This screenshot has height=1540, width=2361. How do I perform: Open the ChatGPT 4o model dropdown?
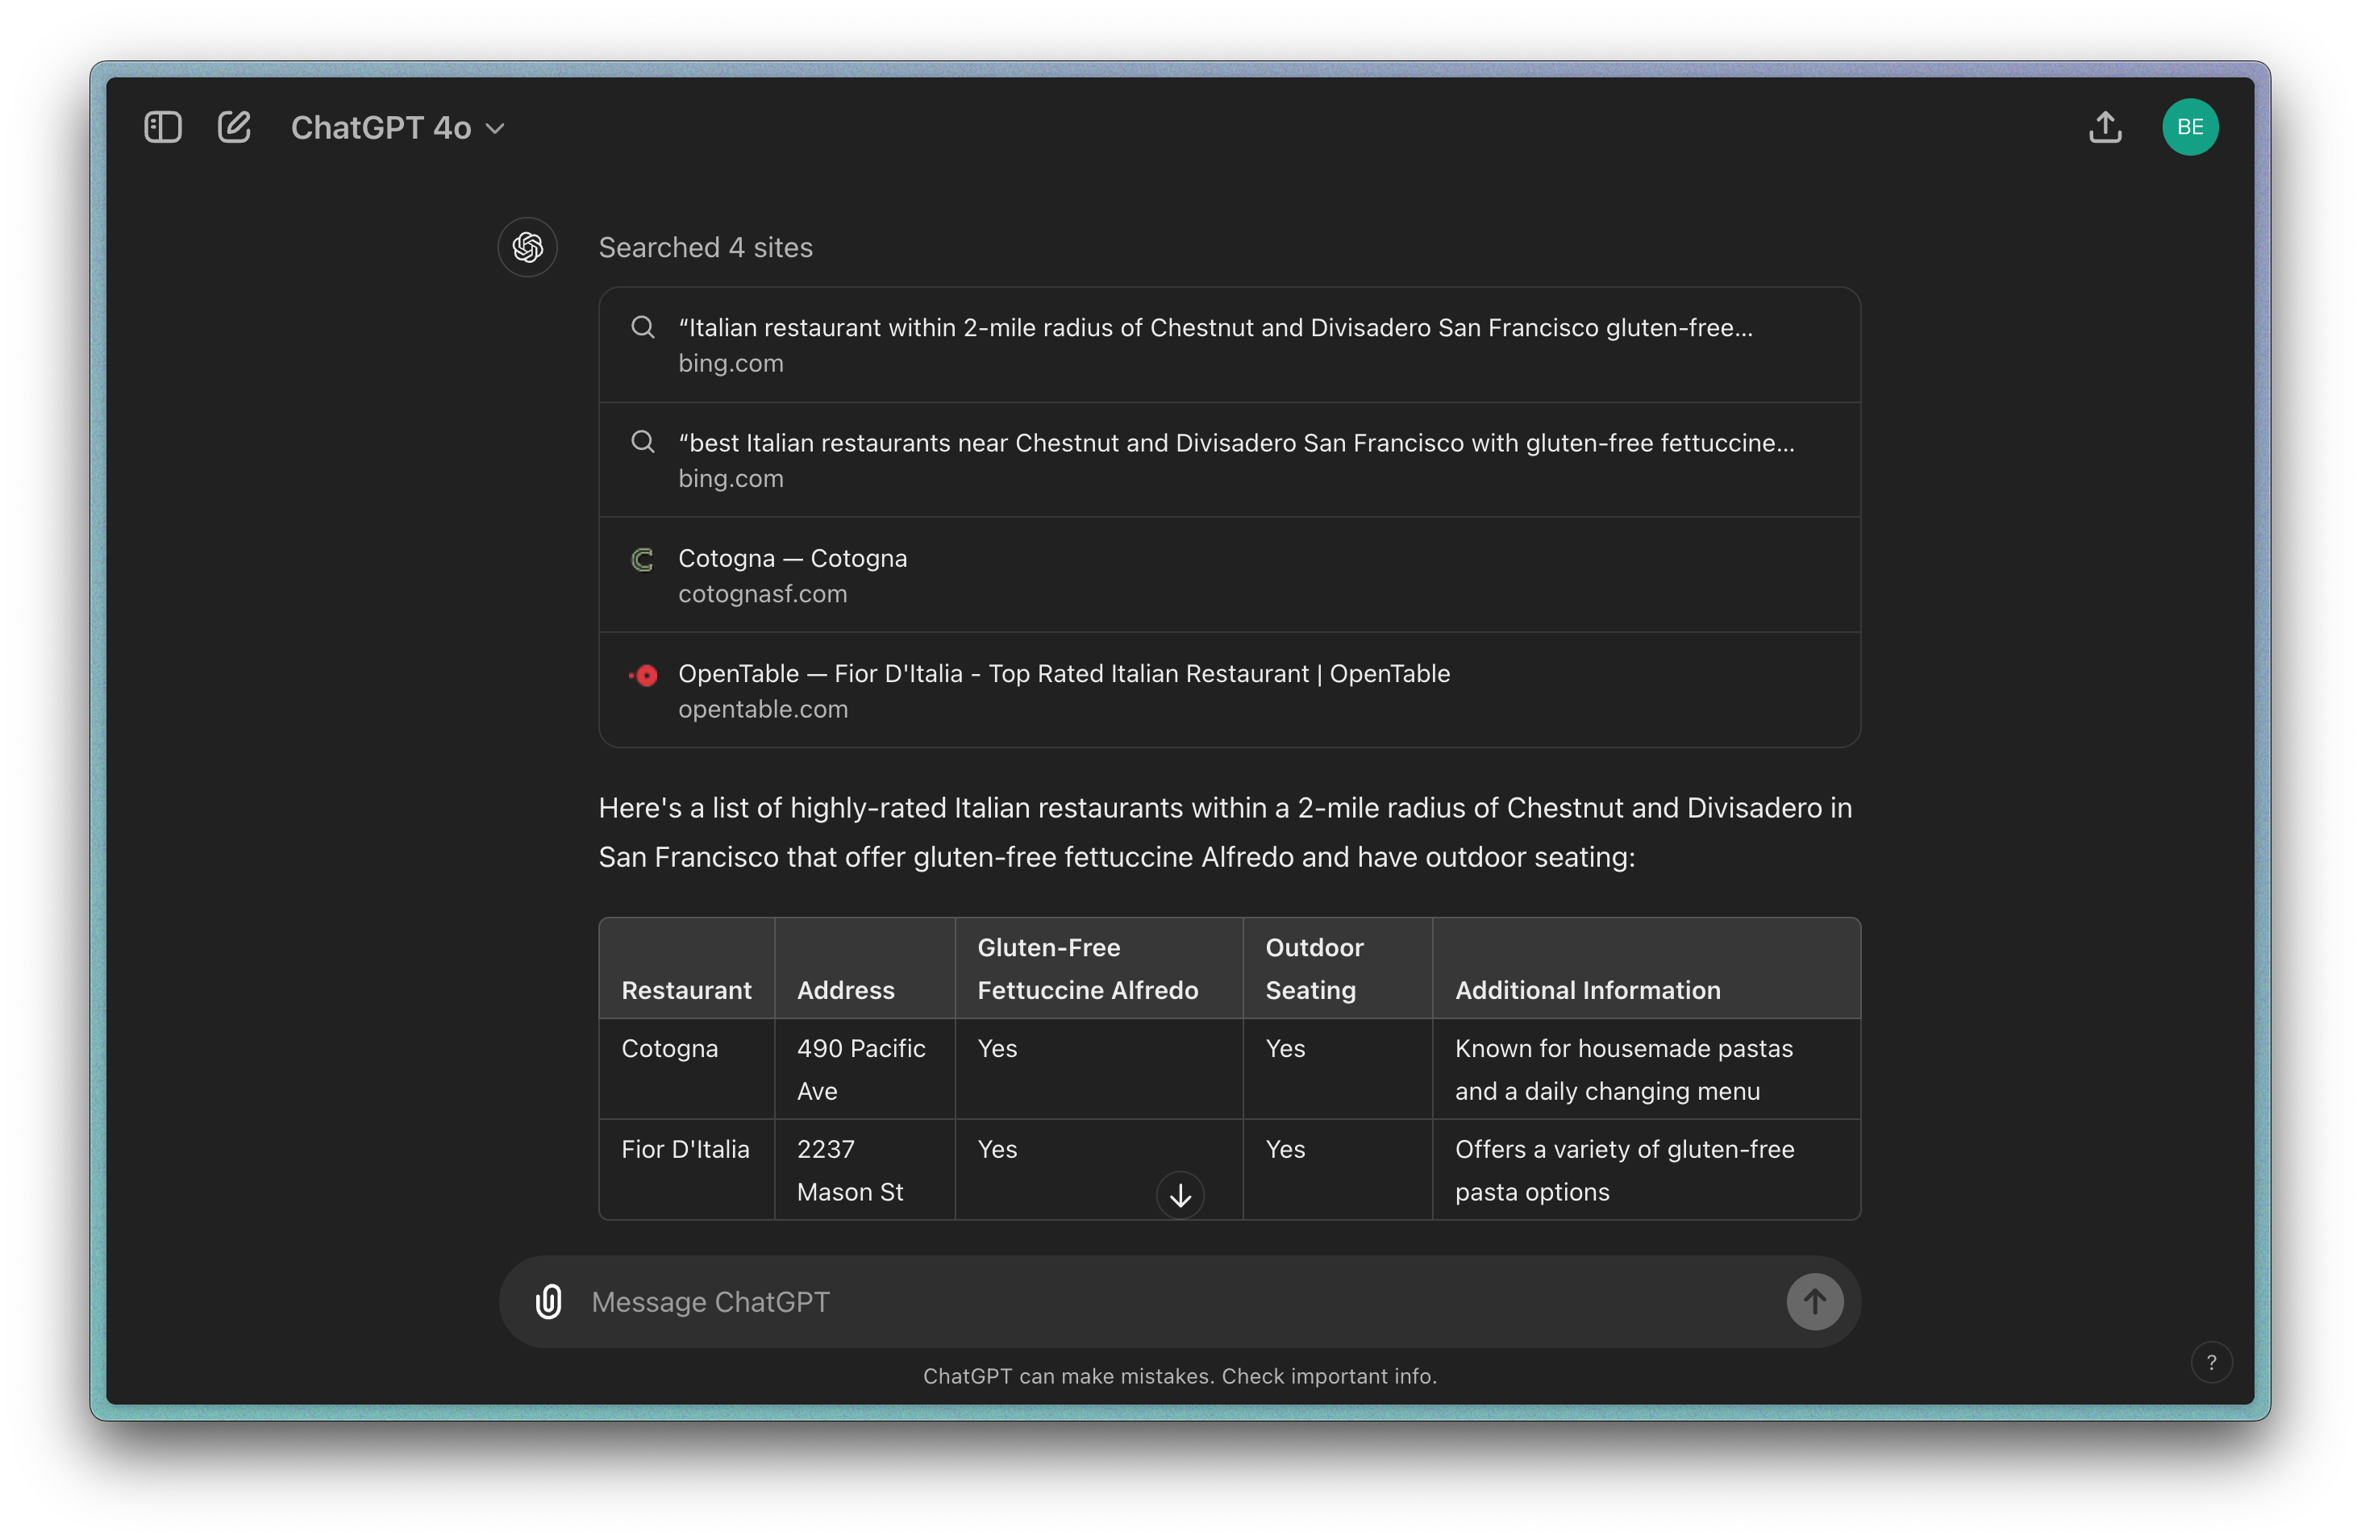[398, 128]
